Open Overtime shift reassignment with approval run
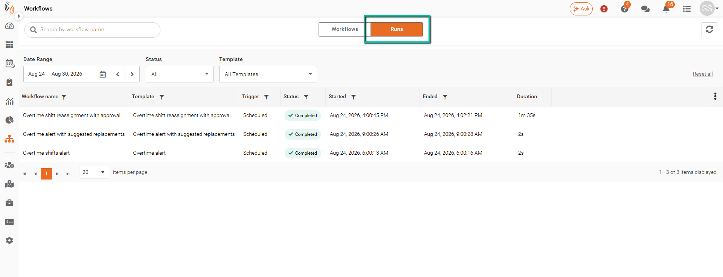This screenshot has height=277, width=723. 72,115
